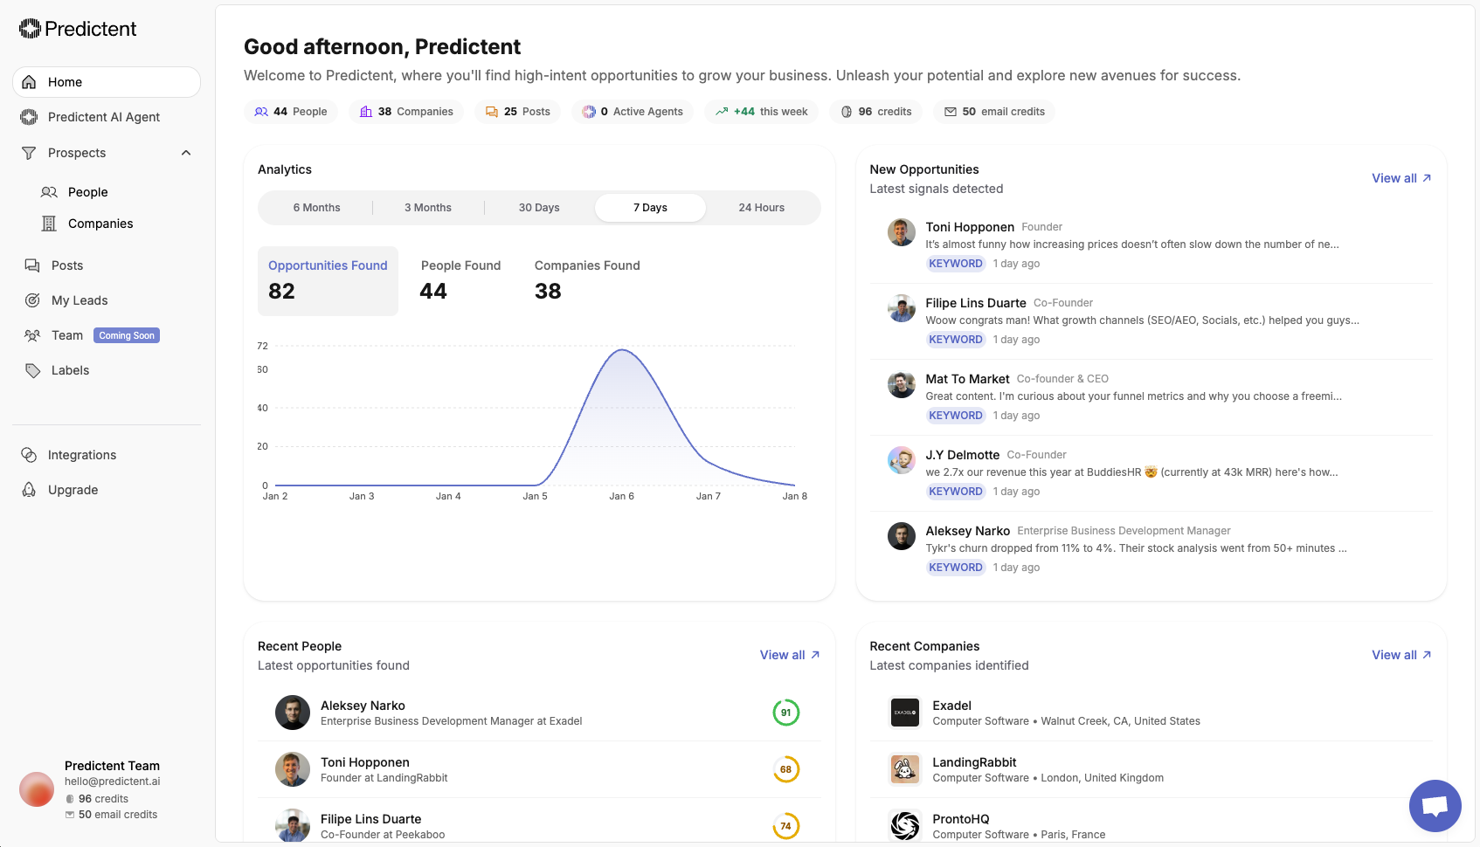
Task: Select Home in the sidebar
Action: tap(65, 81)
